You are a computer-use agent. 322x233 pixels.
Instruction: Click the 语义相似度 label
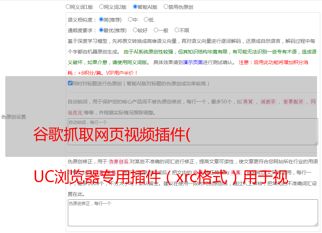click(82, 20)
